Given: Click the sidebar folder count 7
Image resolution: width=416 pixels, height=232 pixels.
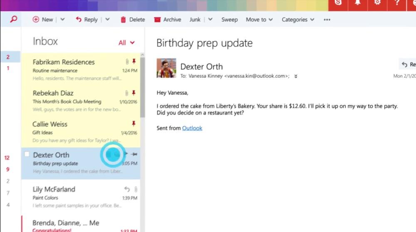Looking at the screenshot, I should pyautogui.click(x=8, y=193).
